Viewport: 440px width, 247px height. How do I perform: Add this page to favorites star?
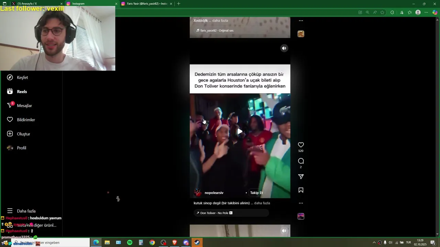click(x=382, y=12)
